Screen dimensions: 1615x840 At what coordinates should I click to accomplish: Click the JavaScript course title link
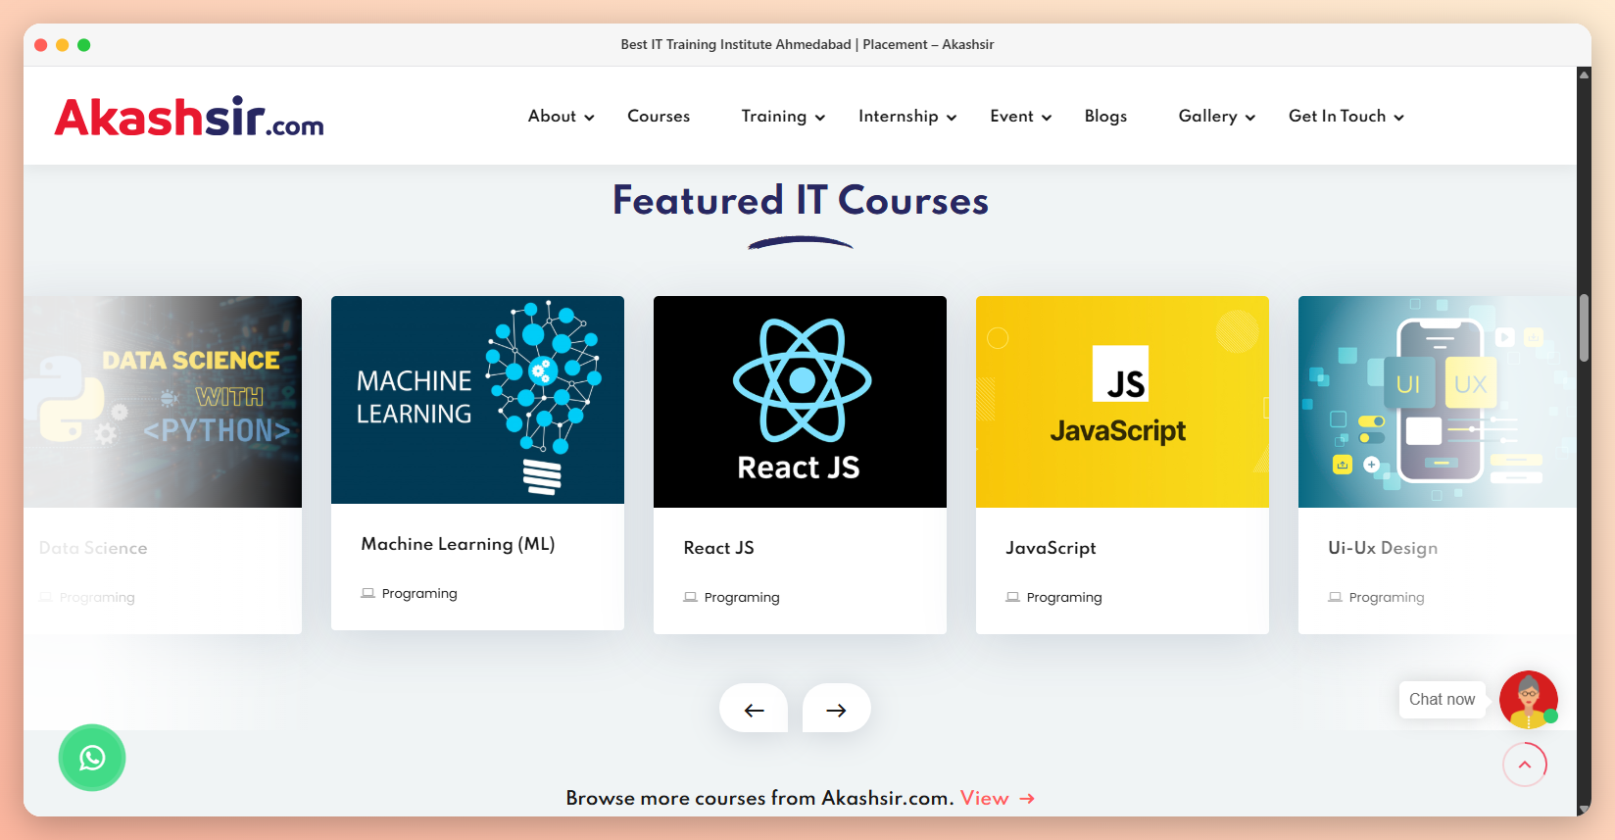click(1051, 548)
